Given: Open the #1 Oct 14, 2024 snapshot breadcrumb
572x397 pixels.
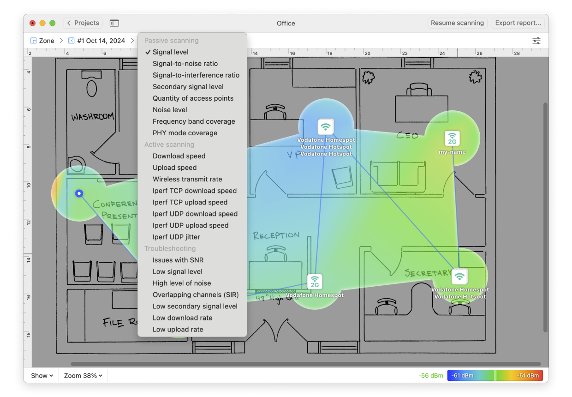Looking at the screenshot, I should (x=96, y=41).
